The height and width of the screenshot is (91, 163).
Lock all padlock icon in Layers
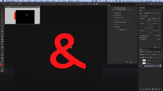[x=151, y=57]
